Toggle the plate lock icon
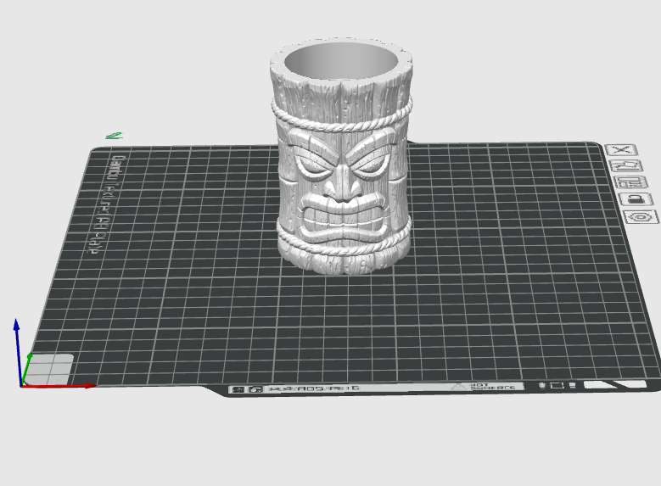 [636, 199]
